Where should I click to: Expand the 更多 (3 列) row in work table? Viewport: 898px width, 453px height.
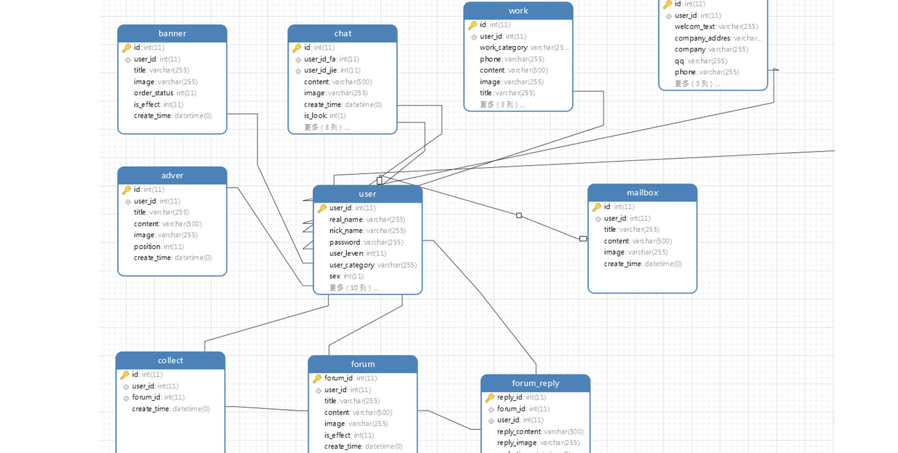point(502,104)
